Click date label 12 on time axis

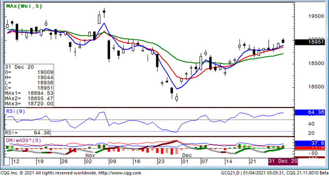pos(16,161)
